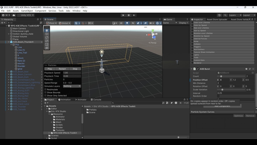Click the Step frame button
The width and height of the screenshot is (257, 145).
(134, 15)
